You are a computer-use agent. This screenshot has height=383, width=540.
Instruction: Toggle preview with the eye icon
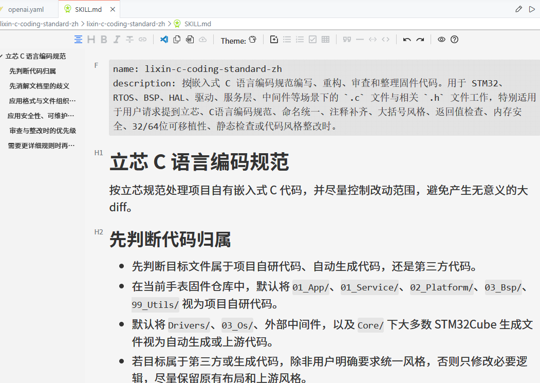[x=441, y=40]
